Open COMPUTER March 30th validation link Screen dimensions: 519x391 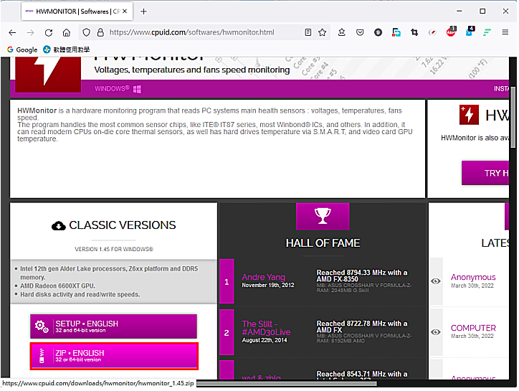coord(473,328)
